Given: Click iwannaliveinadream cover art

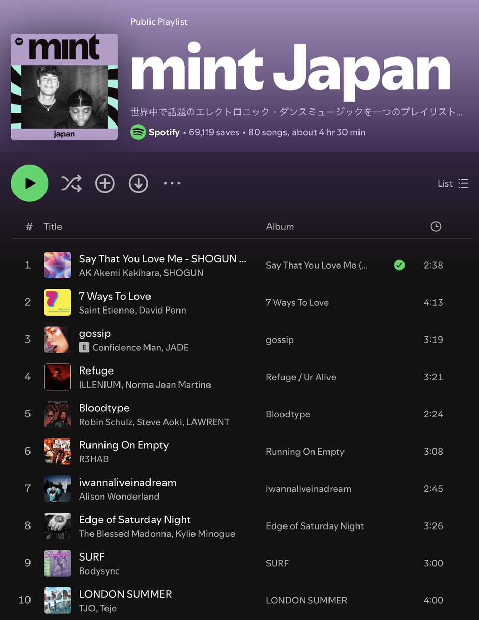Looking at the screenshot, I should 57,488.
